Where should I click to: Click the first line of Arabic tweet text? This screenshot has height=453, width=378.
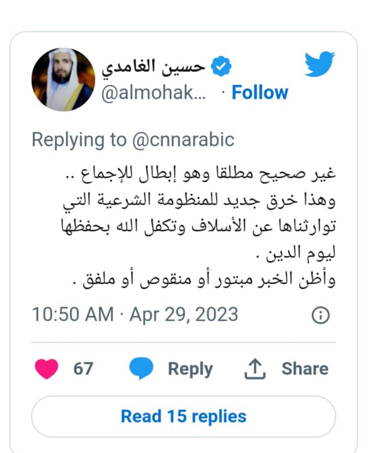(x=200, y=174)
